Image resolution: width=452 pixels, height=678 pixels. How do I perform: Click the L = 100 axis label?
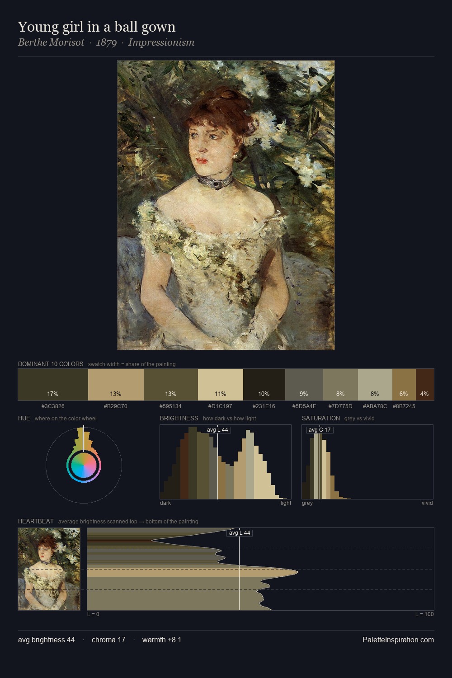pyautogui.click(x=424, y=614)
